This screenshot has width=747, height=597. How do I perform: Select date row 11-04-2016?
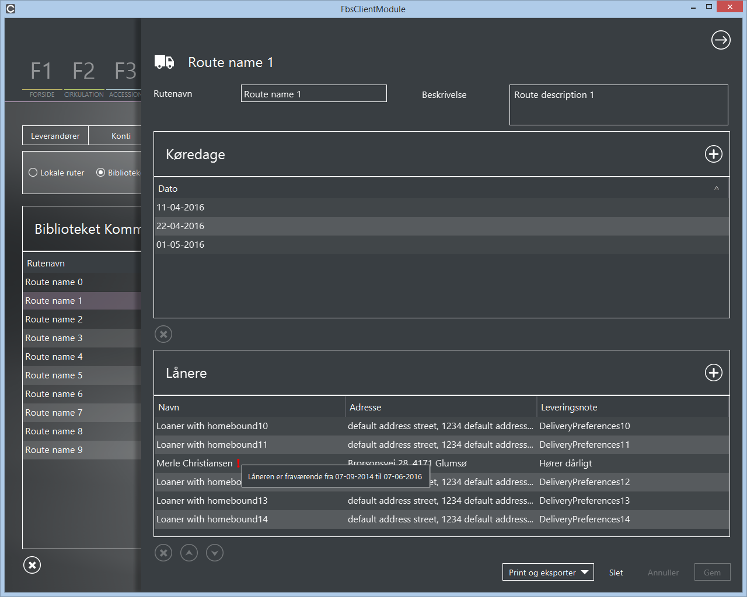point(441,207)
